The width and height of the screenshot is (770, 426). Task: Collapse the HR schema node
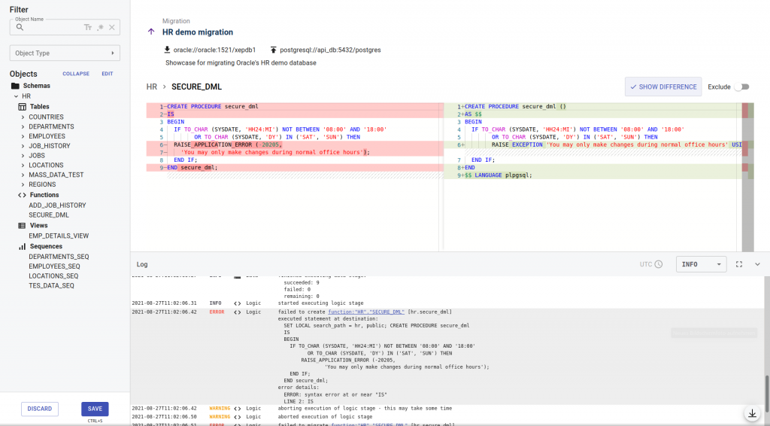[x=17, y=96]
